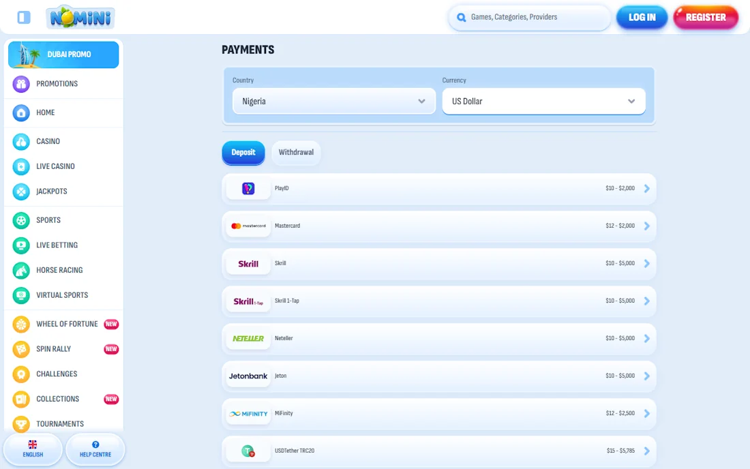Viewport: 750px width, 469px height.
Task: Click the LOG IN button
Action: tap(642, 17)
